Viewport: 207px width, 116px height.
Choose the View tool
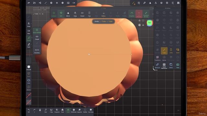click(178, 65)
